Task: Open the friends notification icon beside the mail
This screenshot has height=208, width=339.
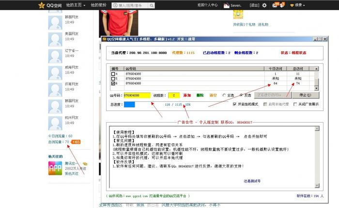Action: tap(282, 5)
